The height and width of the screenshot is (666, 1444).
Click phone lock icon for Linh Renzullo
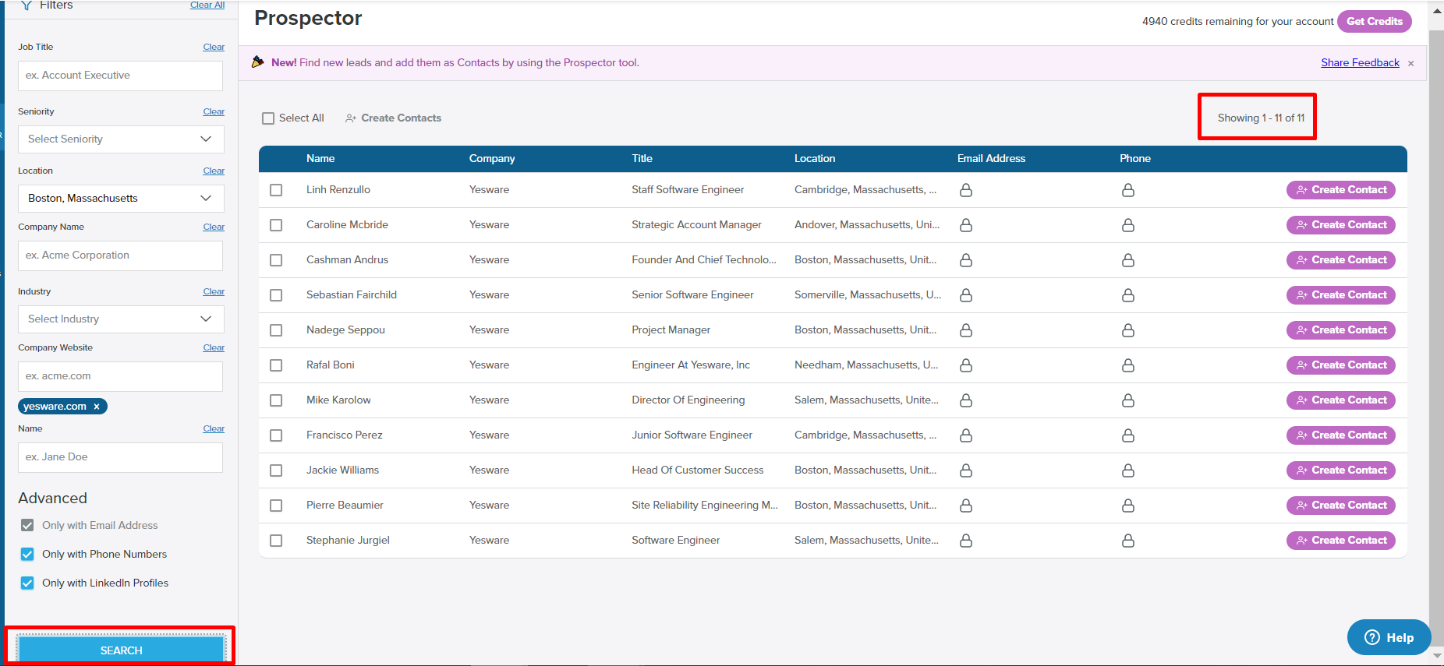point(1127,190)
